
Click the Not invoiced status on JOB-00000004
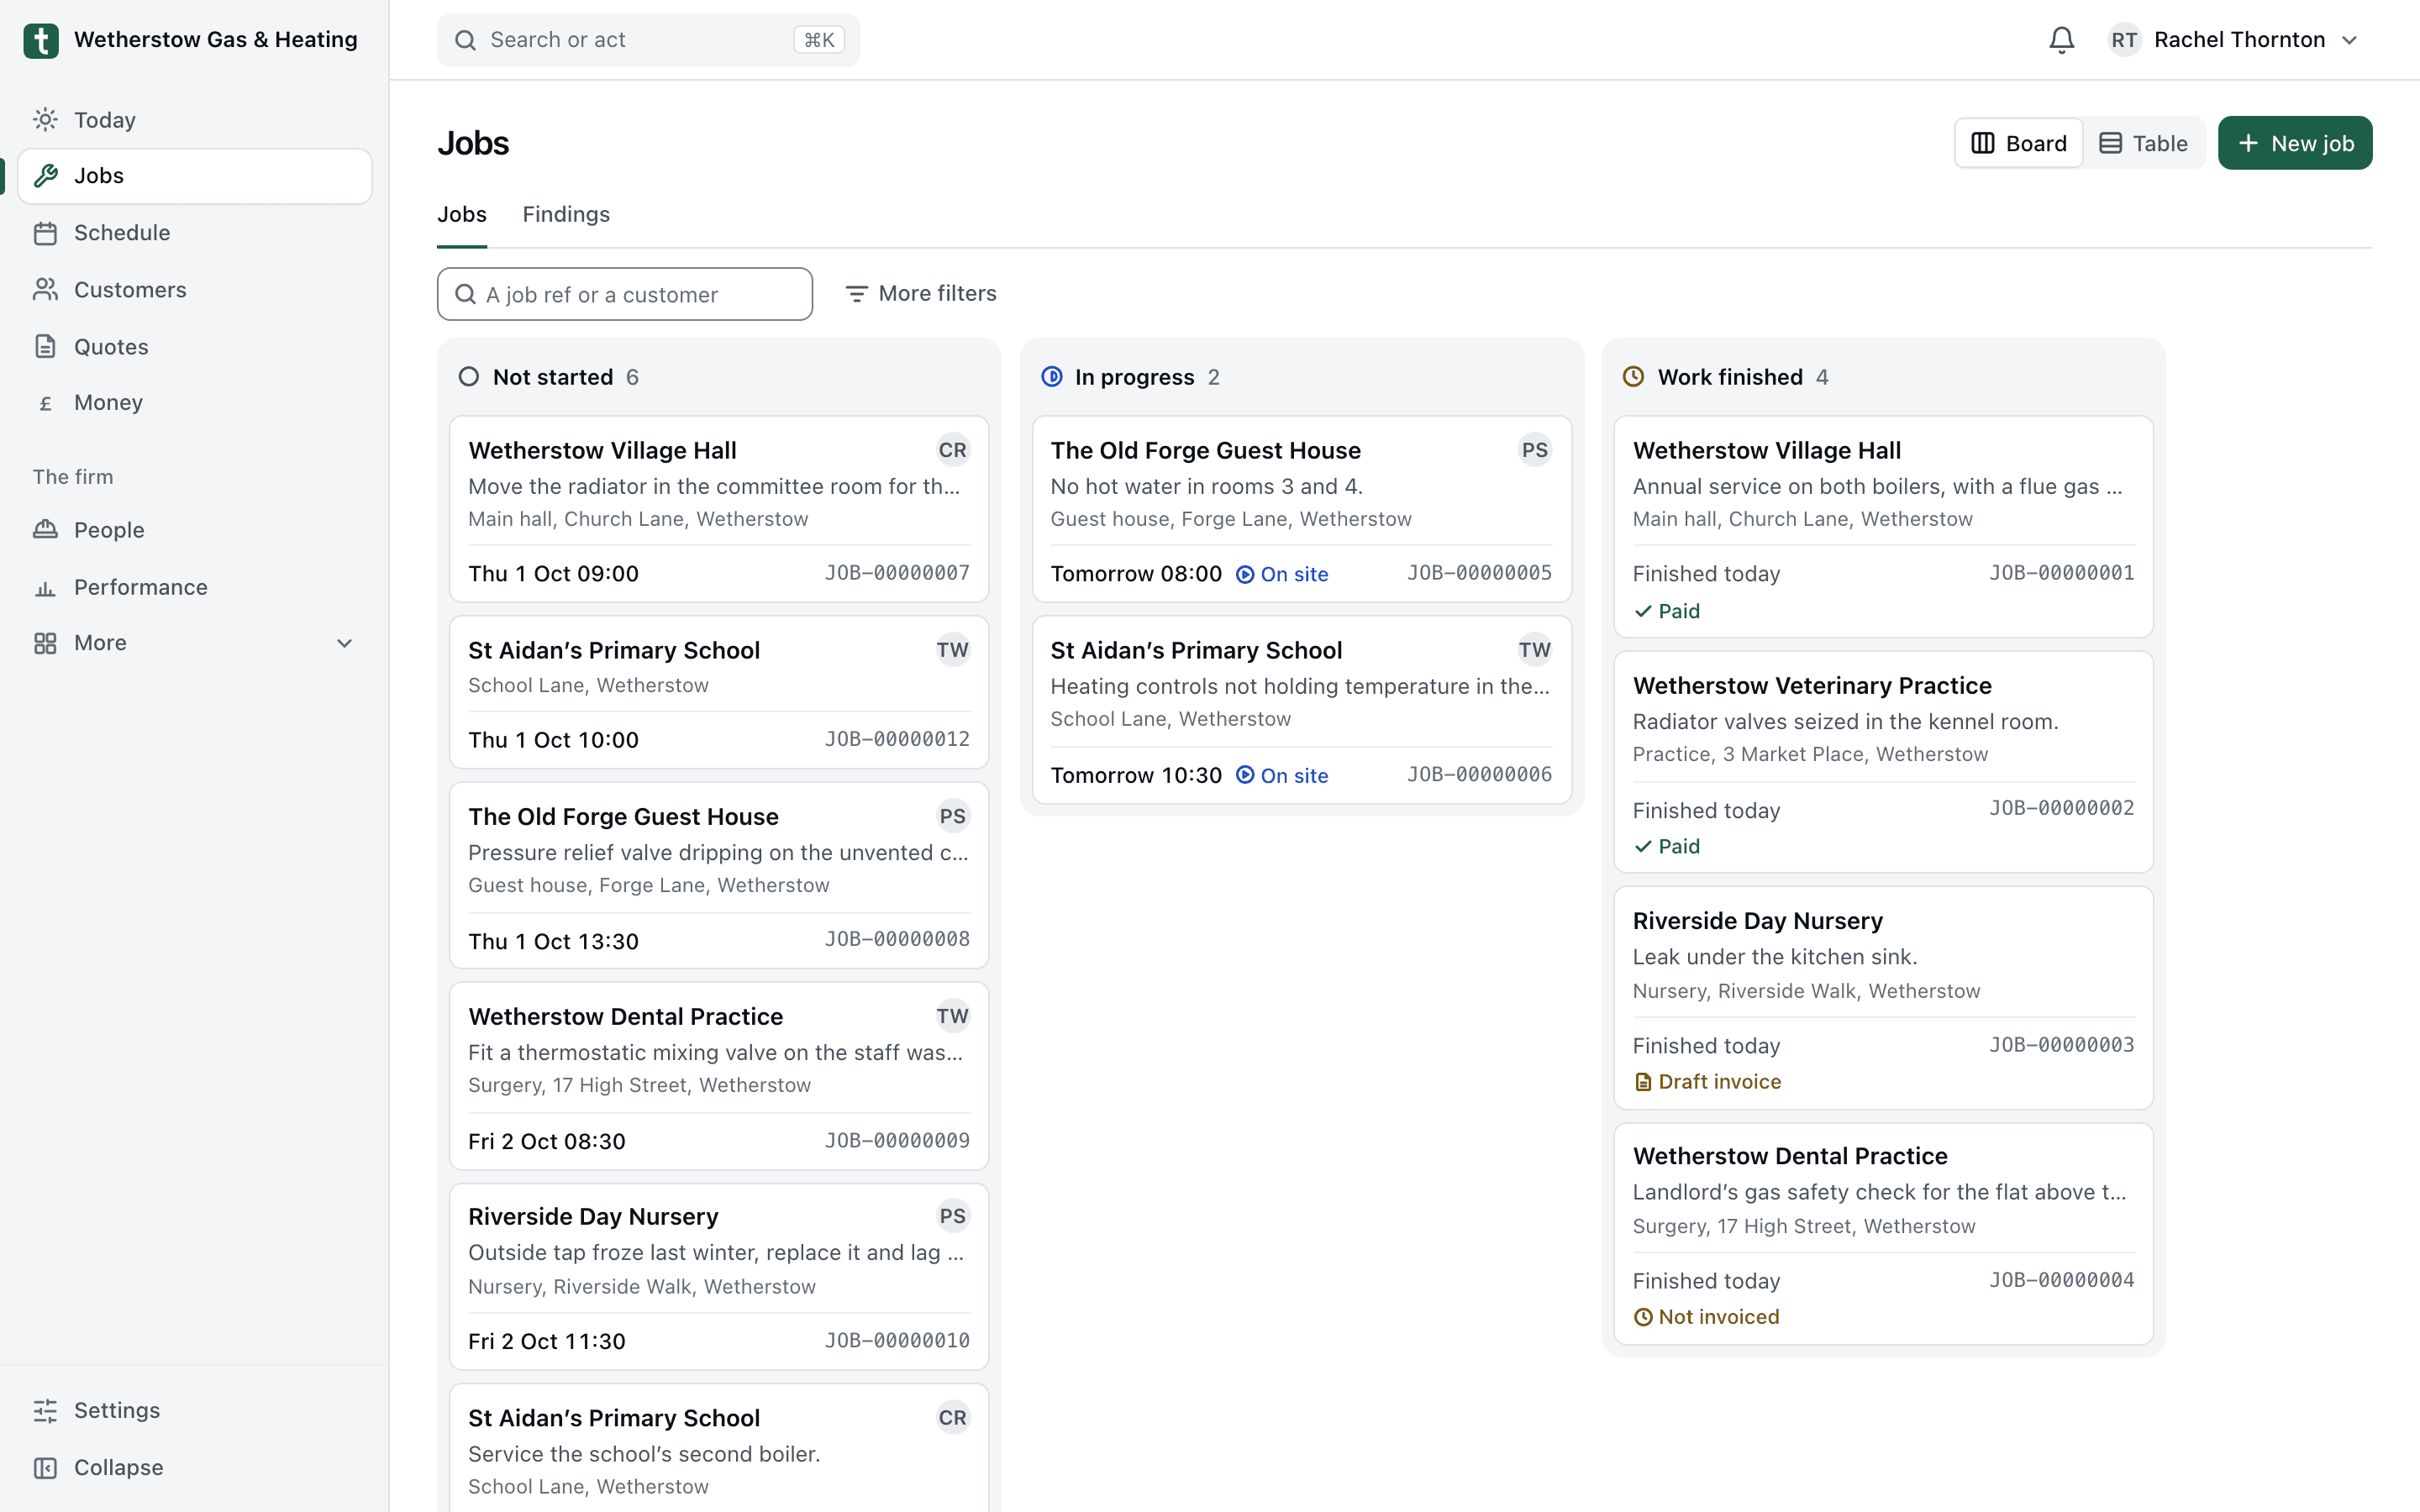[x=1707, y=1317]
